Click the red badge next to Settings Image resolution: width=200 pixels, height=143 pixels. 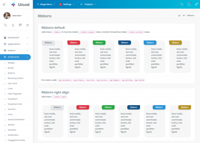tap(60, 4)
